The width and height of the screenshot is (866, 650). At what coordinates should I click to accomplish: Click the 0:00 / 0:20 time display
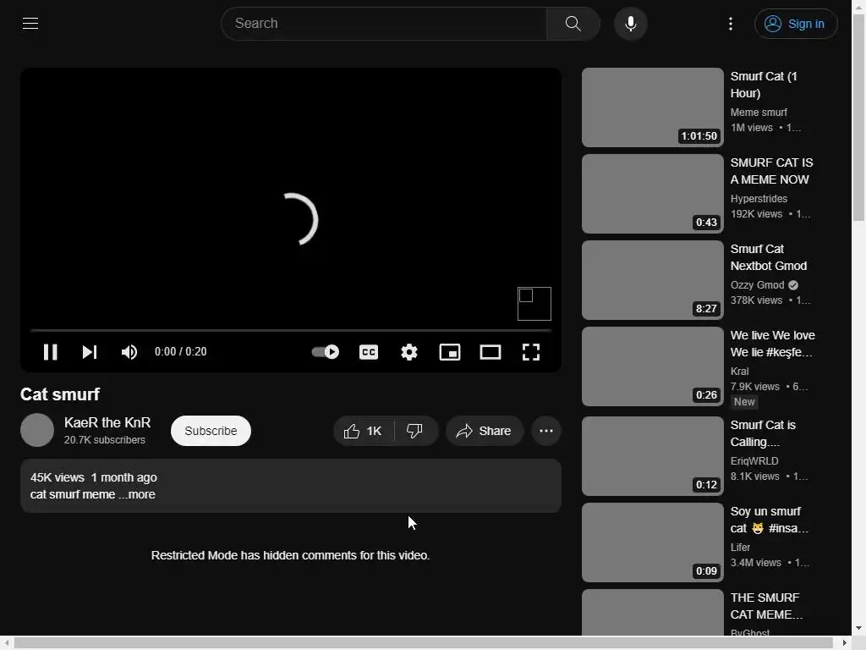(x=181, y=351)
